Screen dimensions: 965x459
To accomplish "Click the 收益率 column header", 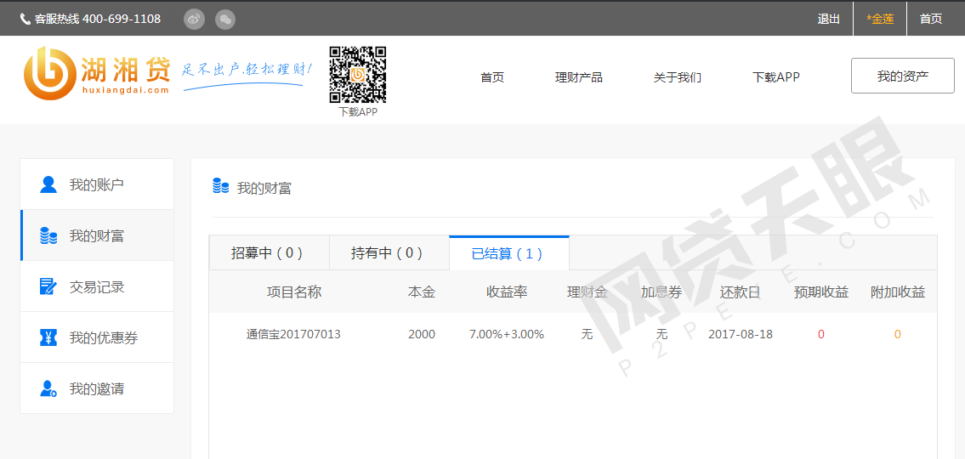I will coord(507,292).
